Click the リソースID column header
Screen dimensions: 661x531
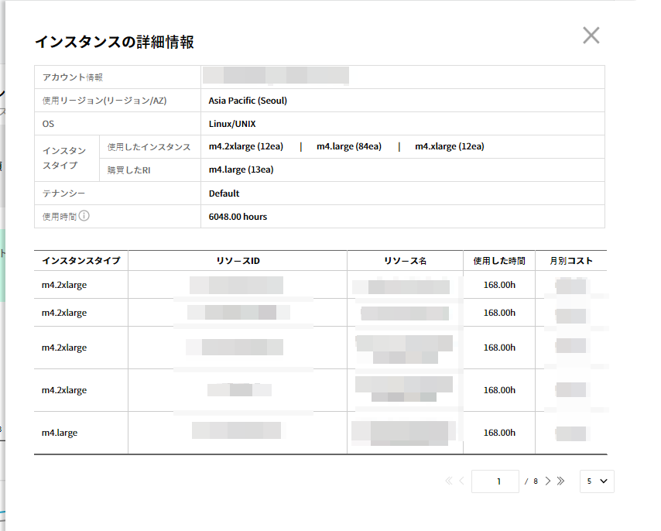[x=238, y=261]
